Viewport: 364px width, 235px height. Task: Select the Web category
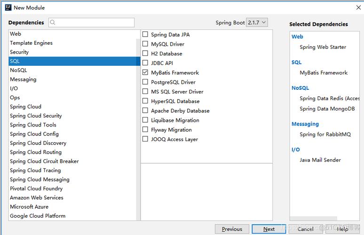click(72, 34)
